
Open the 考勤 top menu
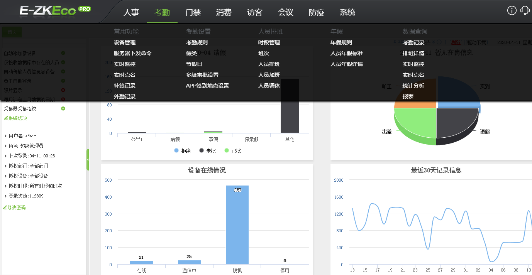(162, 12)
